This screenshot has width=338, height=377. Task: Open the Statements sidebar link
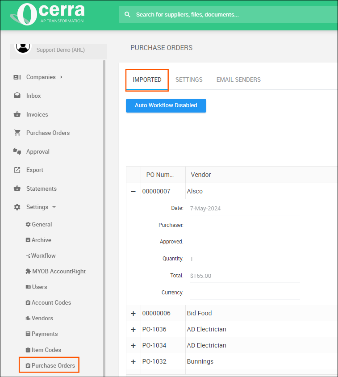pos(42,189)
